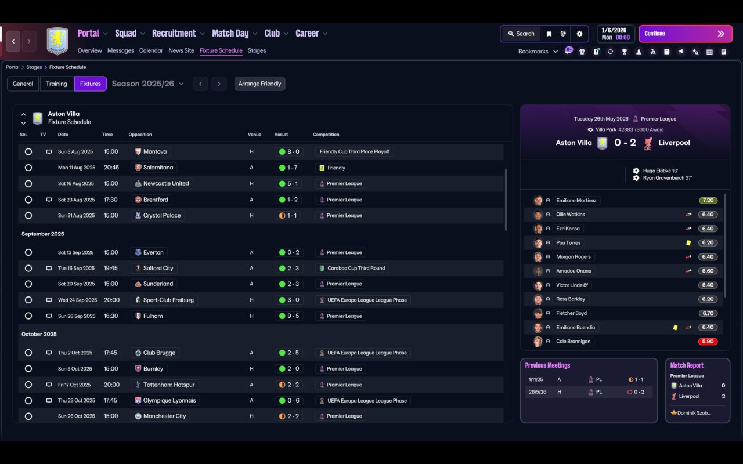Open the shirt (squad) shortcut icon
The image size is (743, 464).
(582, 52)
